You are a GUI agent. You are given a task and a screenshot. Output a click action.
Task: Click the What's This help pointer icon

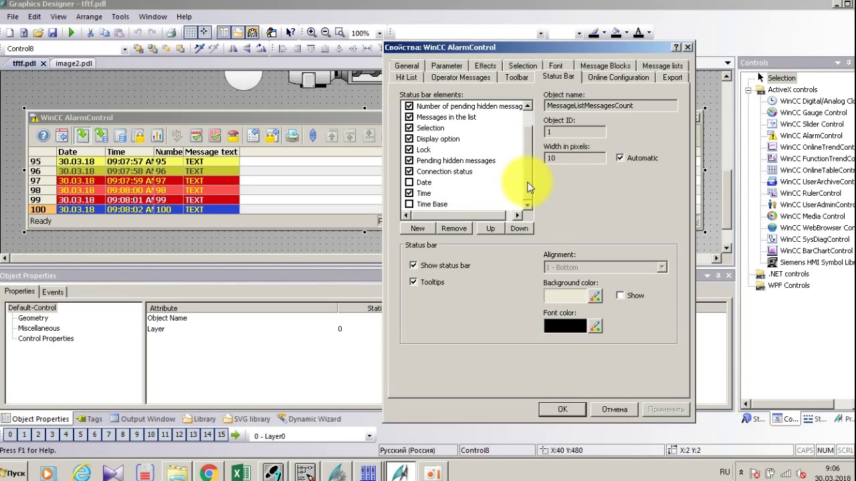pos(290,33)
